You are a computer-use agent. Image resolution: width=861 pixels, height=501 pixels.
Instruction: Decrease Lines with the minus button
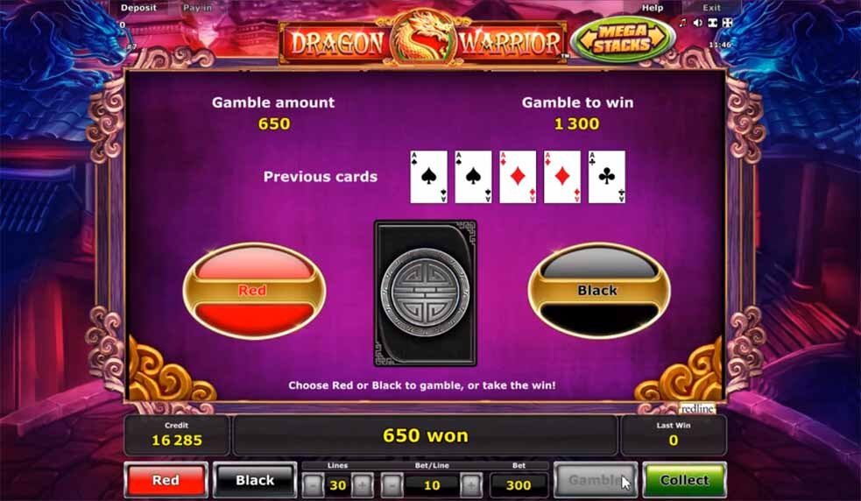313,485
